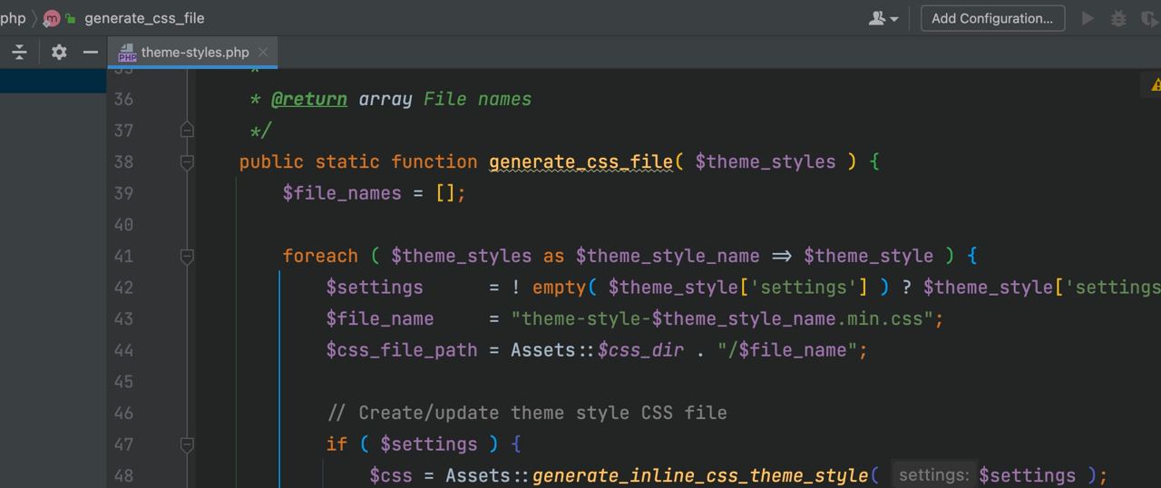Click the Debug bug icon

click(1118, 18)
